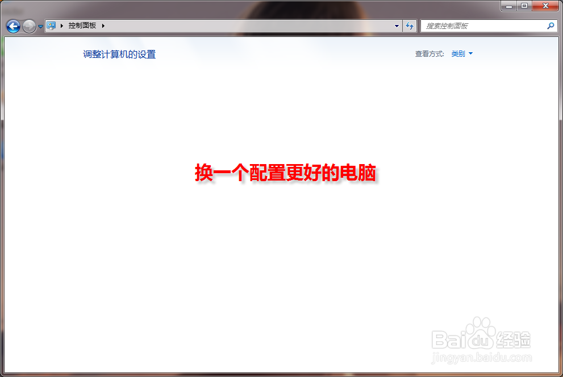
Task: Click the magnifier search icon
Action: (551, 26)
